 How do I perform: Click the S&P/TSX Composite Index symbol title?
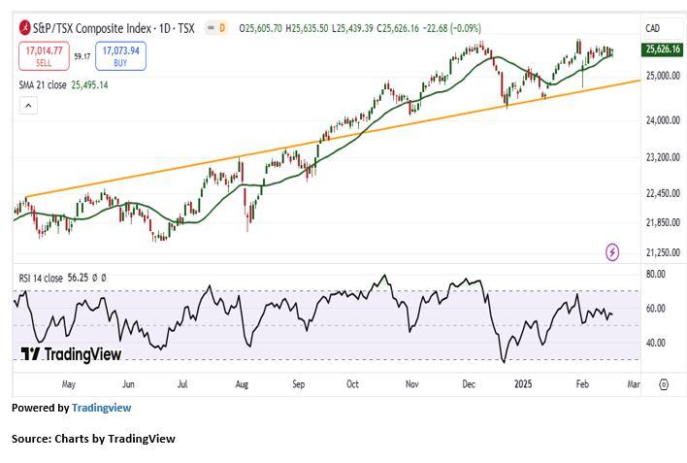(x=114, y=28)
